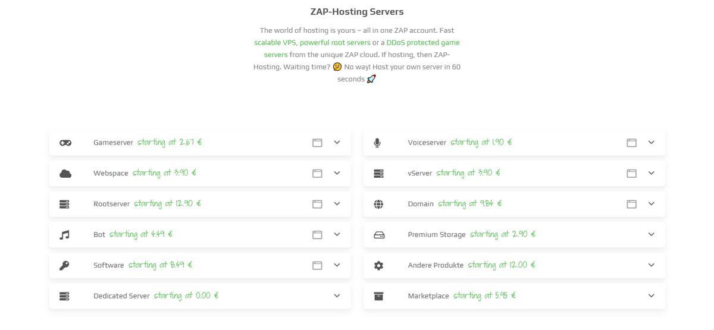Expand the Premium Storage chevron
The image size is (714, 330).
coord(651,235)
